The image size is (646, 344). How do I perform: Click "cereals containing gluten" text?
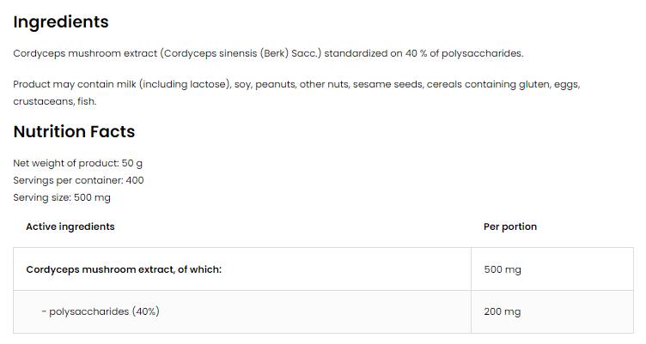[x=486, y=84]
